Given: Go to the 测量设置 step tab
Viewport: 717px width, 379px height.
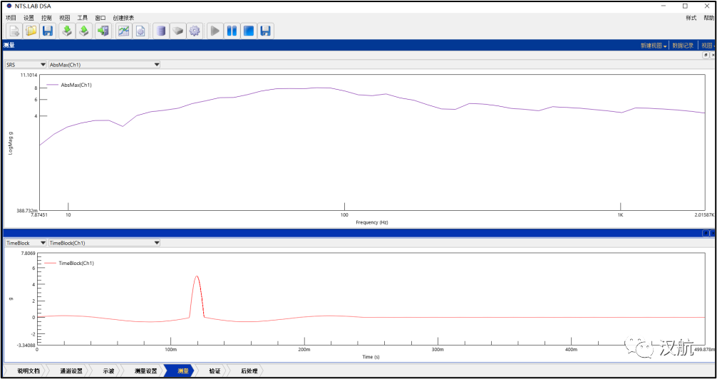Looking at the screenshot, I should click(146, 370).
